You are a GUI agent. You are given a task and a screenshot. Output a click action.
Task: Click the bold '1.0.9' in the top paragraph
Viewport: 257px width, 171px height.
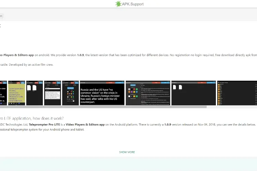point(81,55)
